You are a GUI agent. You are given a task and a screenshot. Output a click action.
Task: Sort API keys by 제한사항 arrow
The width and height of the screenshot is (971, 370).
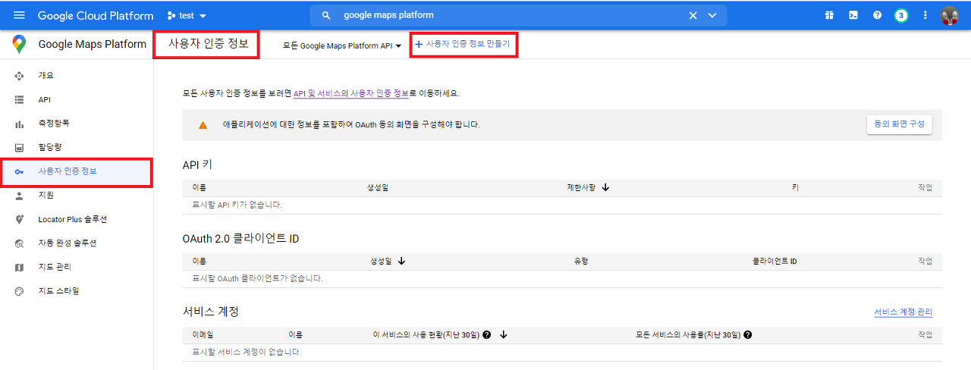click(x=605, y=187)
